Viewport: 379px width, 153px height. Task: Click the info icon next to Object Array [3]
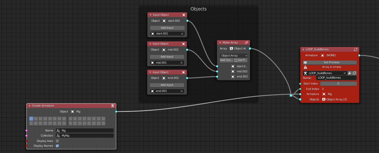click(x=324, y=100)
